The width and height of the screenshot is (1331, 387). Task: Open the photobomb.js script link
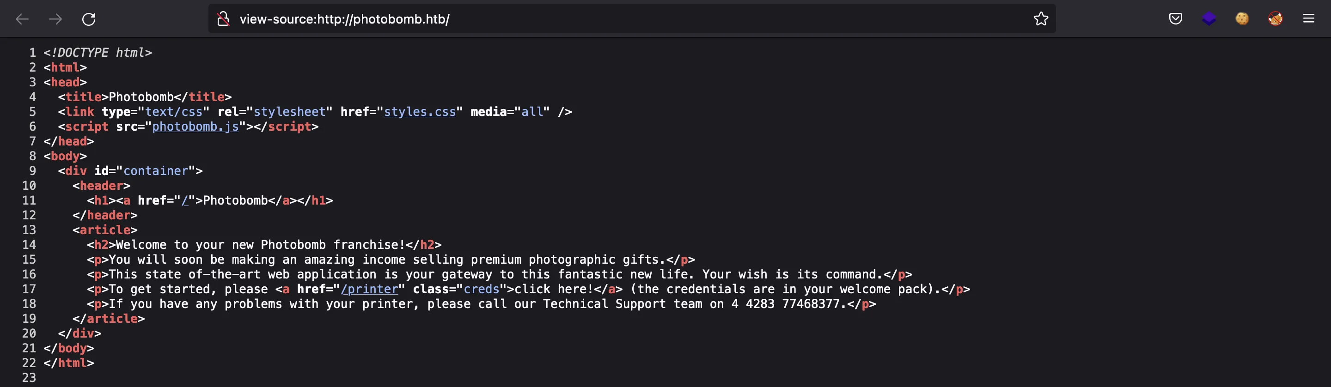point(195,127)
